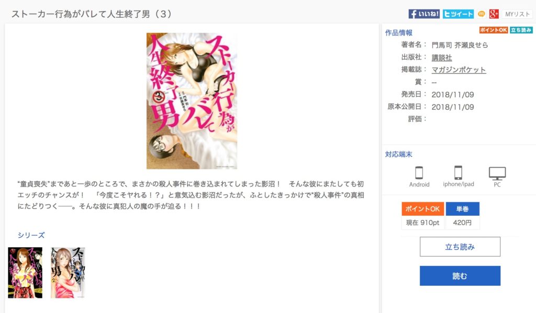Open the volume 3 cover image
The image size is (536, 313).
point(192,101)
